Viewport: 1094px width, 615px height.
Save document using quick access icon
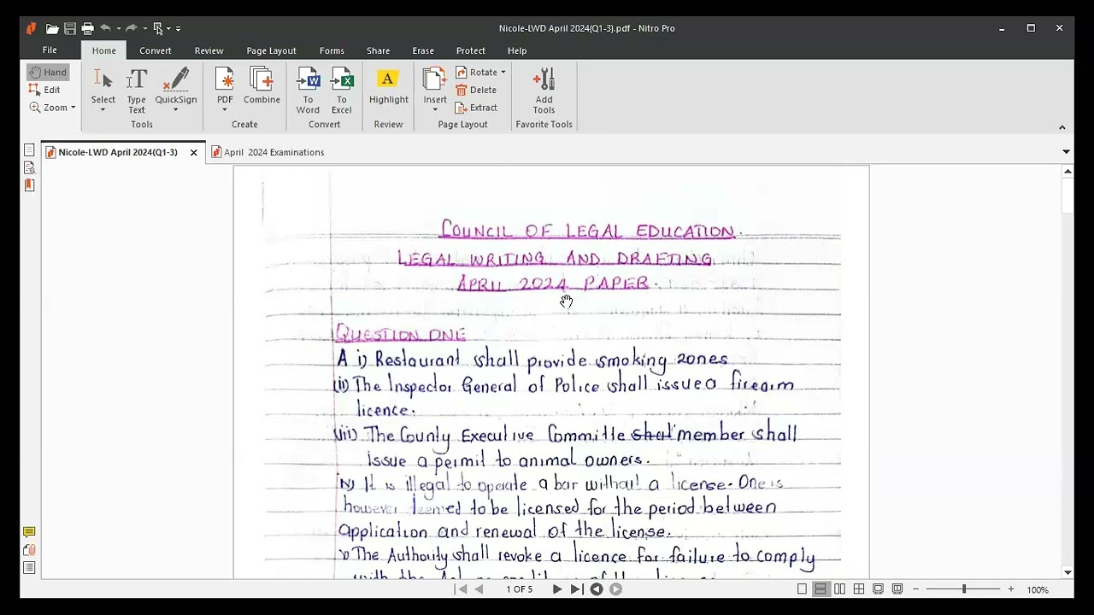click(70, 28)
